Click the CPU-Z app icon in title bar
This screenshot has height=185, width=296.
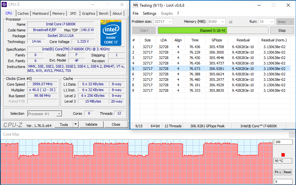pos(4,4)
